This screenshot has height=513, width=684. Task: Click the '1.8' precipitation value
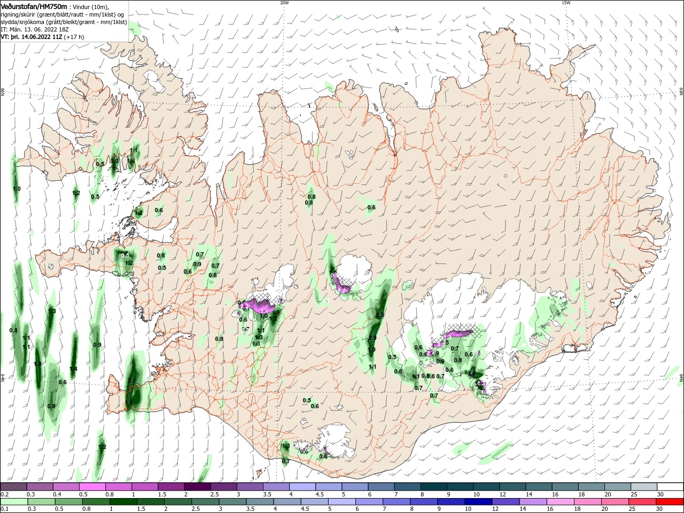(x=37, y=364)
